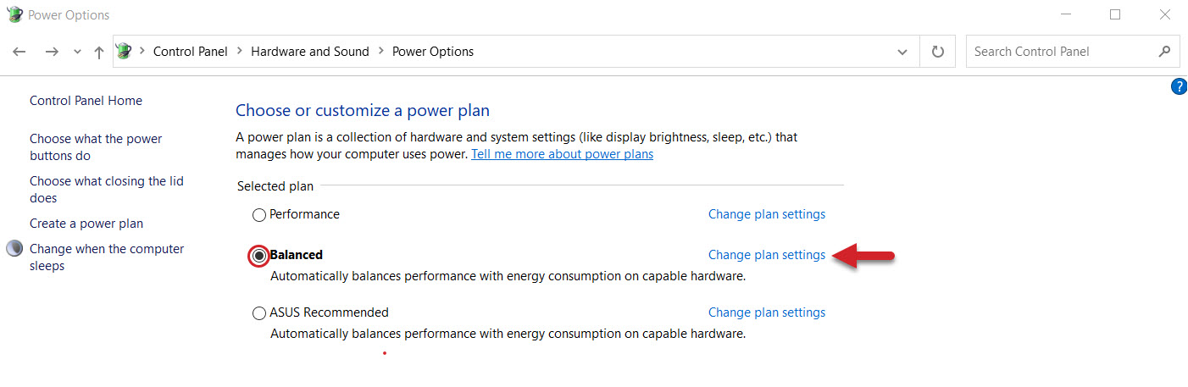Click the Back navigation arrow

[x=19, y=52]
